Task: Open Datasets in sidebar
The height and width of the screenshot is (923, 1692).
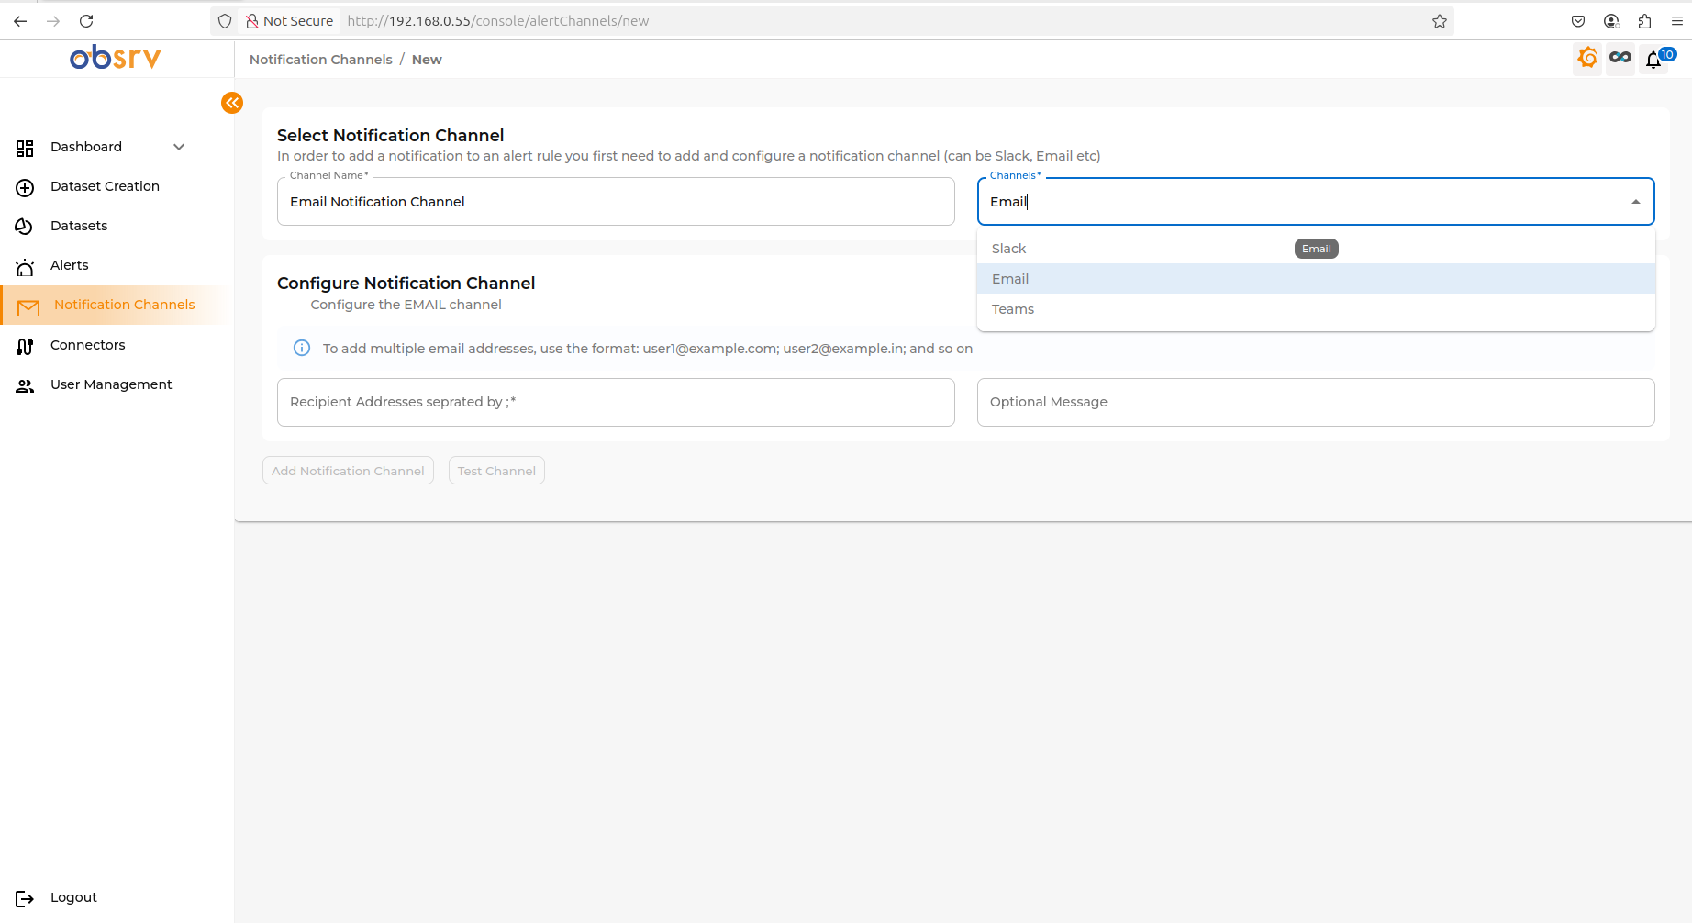Action: 79,226
